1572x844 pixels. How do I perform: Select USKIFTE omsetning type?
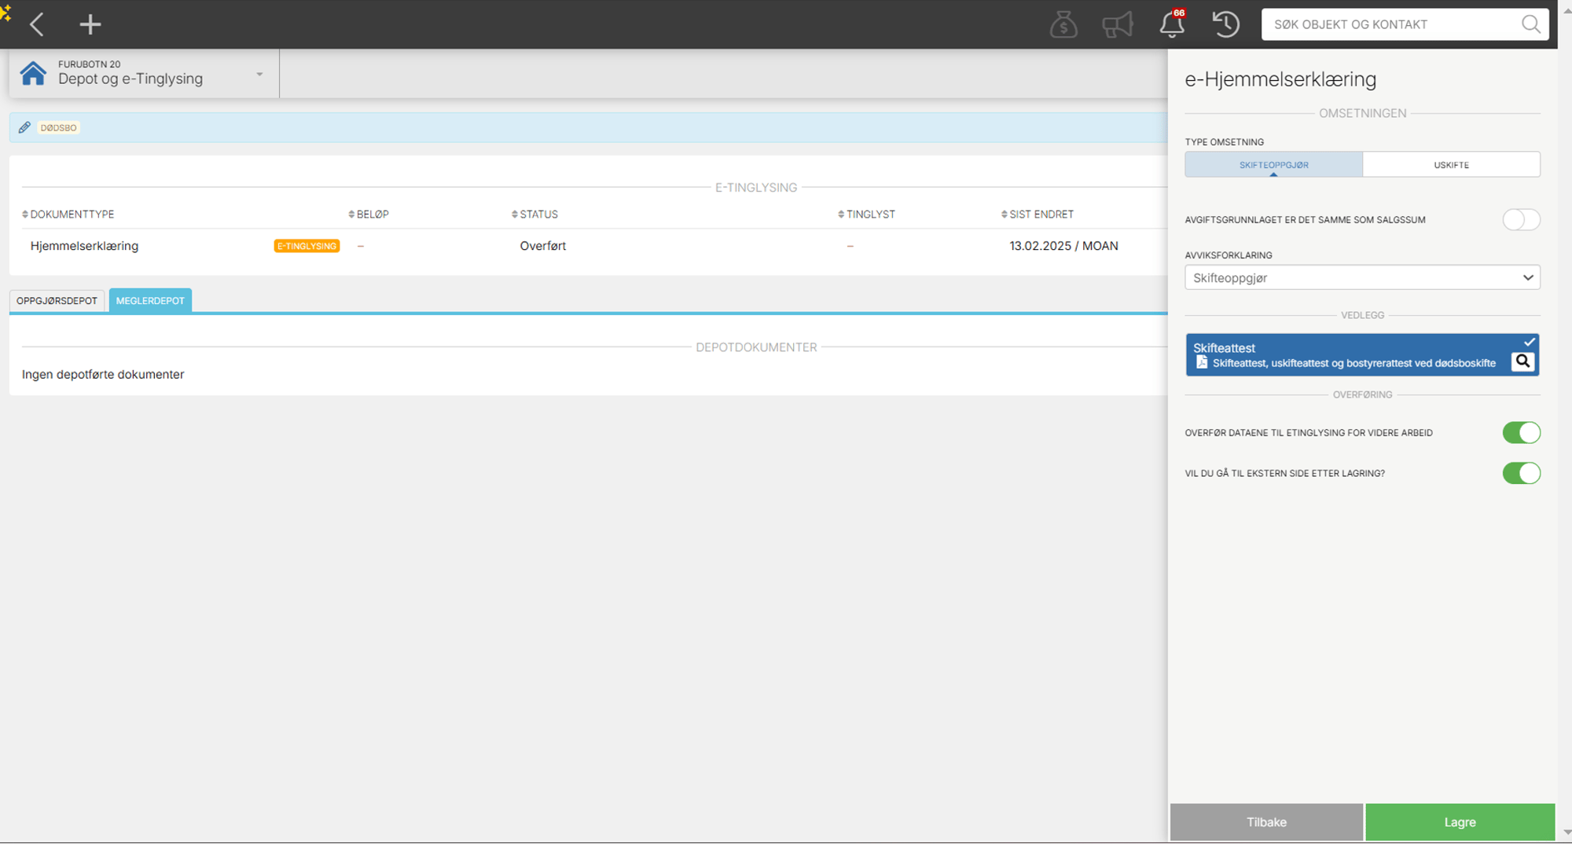(1451, 165)
